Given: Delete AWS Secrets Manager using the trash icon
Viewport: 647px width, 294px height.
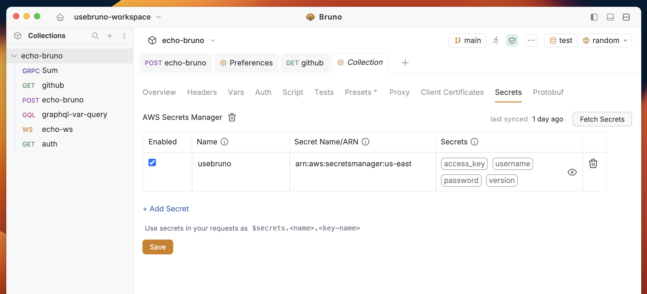Looking at the screenshot, I should pyautogui.click(x=232, y=117).
